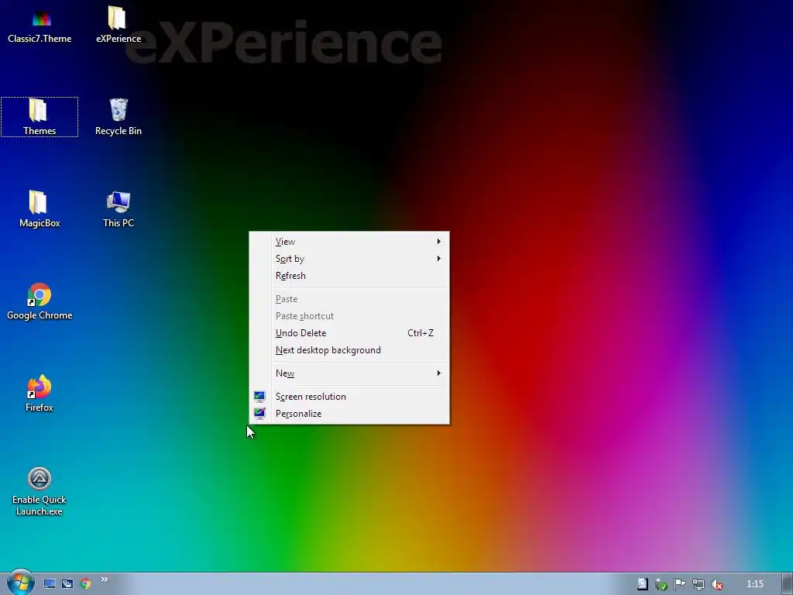Open Personalize from context menu
793x595 pixels.
(x=349, y=414)
